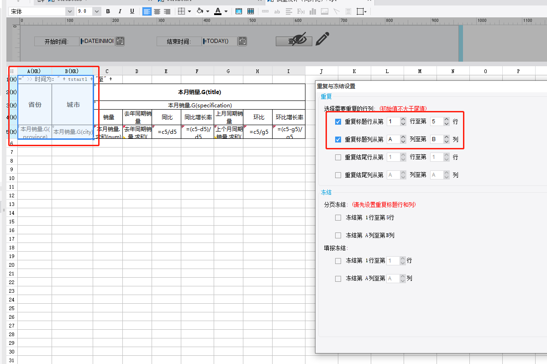Click the paint bucket fill color icon

tap(200, 11)
